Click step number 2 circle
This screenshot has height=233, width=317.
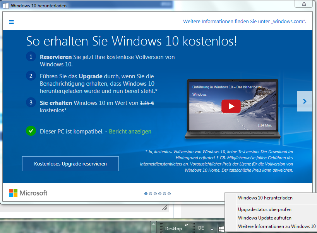coord(31,76)
